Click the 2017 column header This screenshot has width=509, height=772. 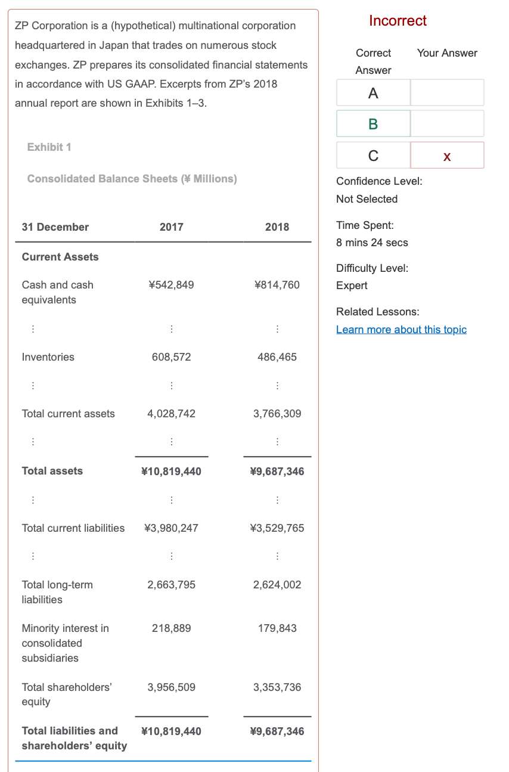[x=171, y=227]
